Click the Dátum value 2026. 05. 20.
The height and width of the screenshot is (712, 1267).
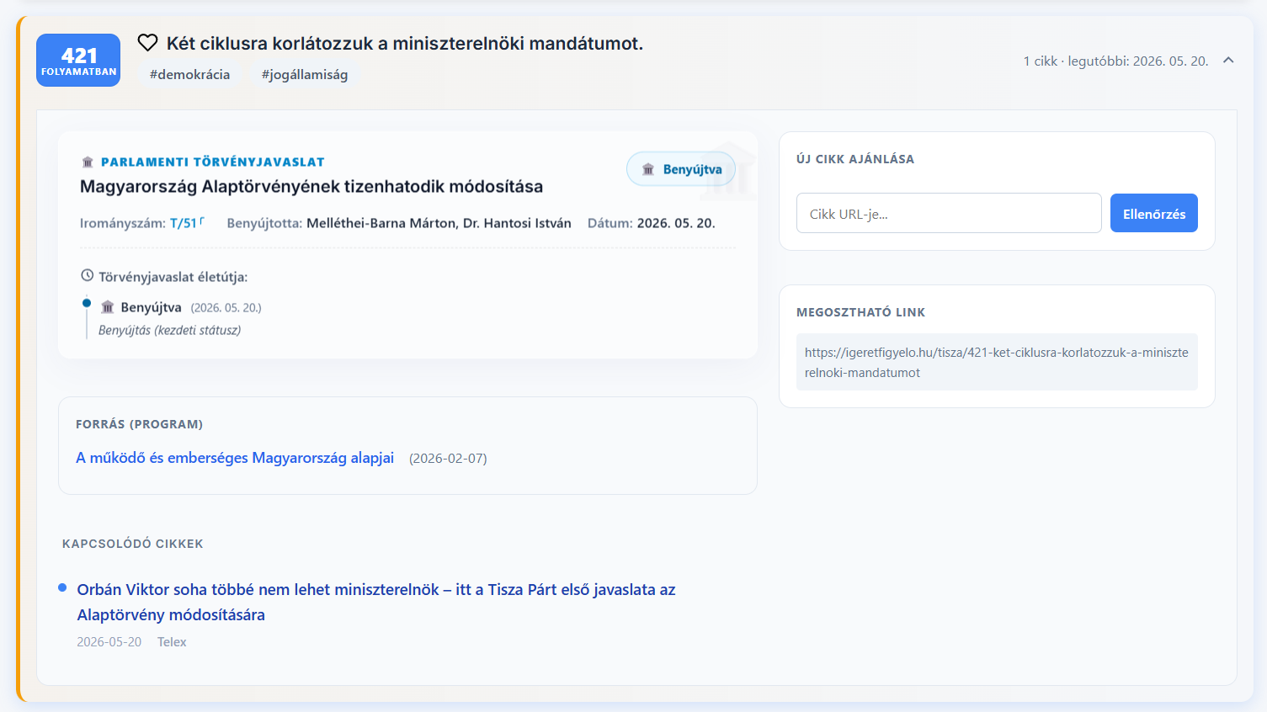tap(676, 223)
